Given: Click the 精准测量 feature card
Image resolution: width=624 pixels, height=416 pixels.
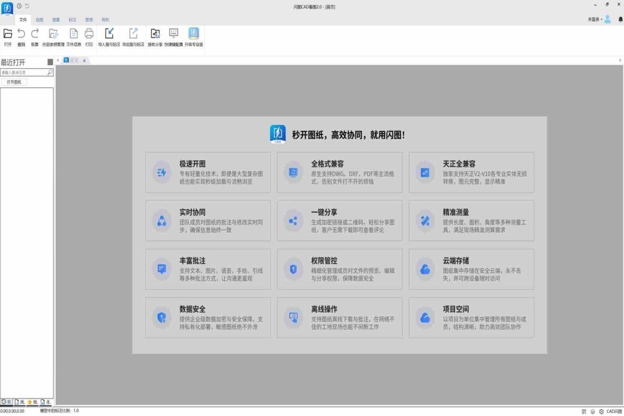Looking at the screenshot, I should [471, 220].
